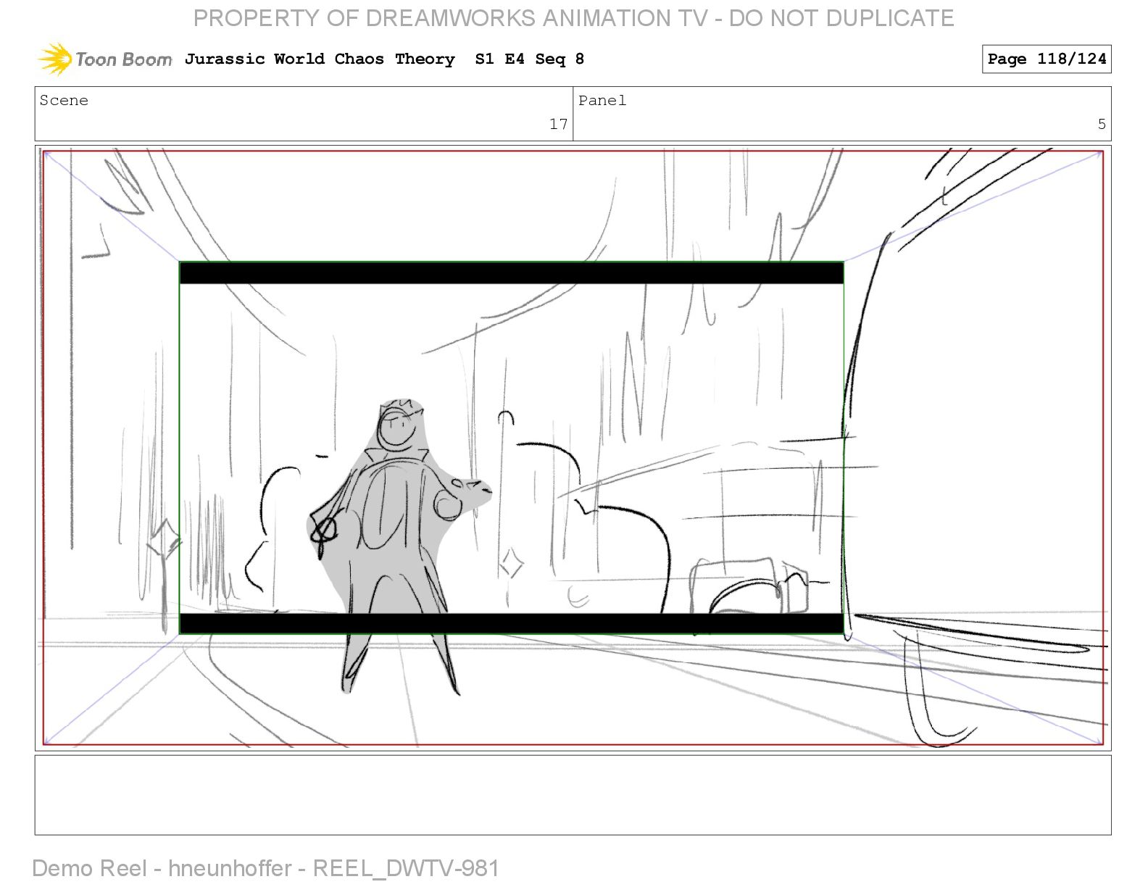
Task: Click the 'S1 E4 Seq 8' text
Action: [x=530, y=59]
